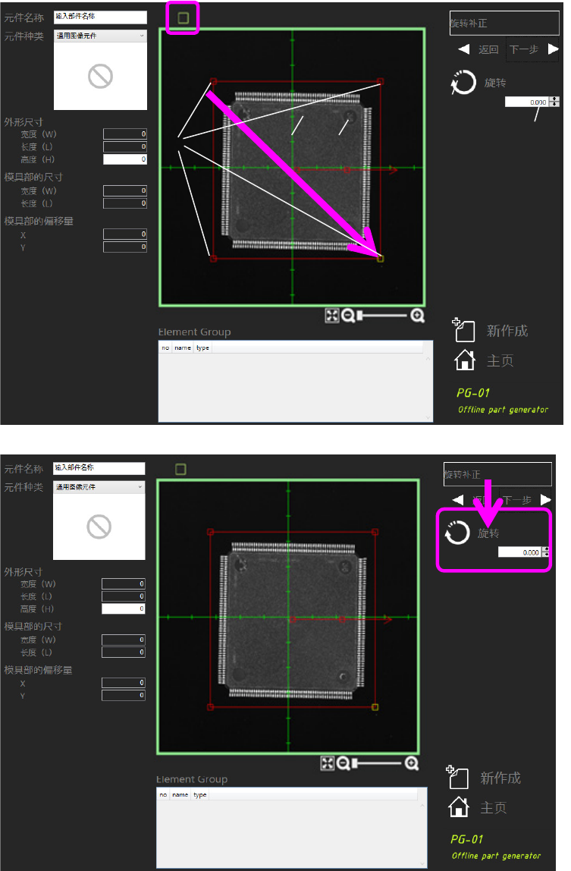This screenshot has height=871, width=571.
Task: Click the empty part thumbnail in the lower window
Action: [x=99, y=527]
